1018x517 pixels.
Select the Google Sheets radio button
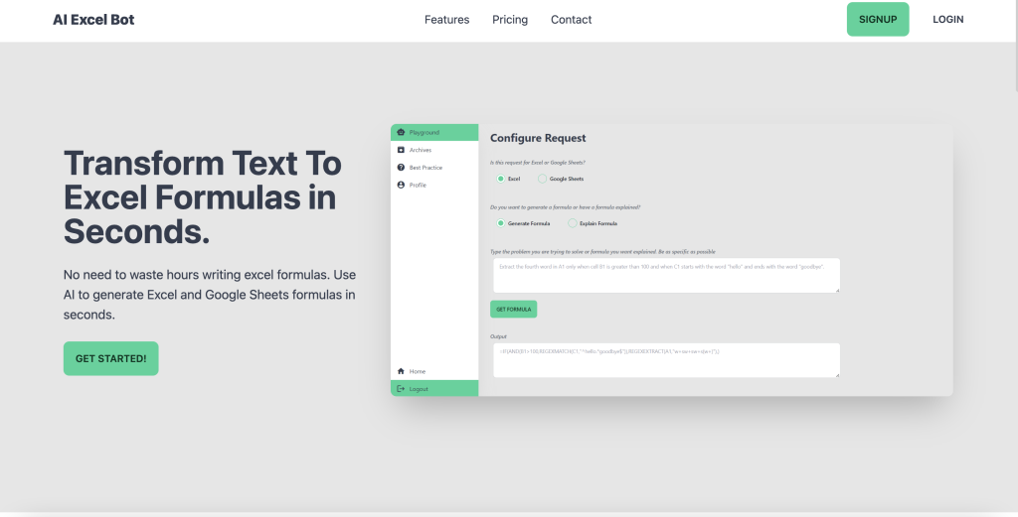(542, 179)
